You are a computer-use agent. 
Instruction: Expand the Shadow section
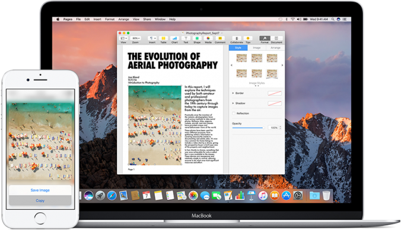[233, 103]
